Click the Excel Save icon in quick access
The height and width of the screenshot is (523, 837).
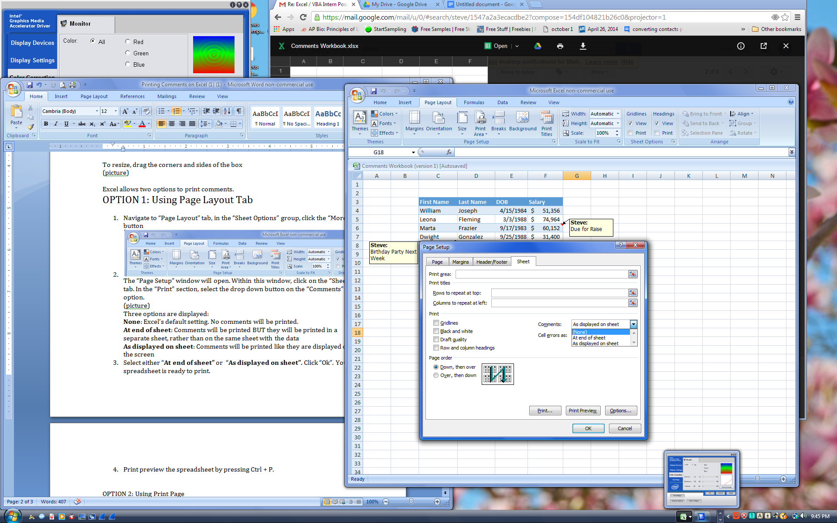[374, 91]
